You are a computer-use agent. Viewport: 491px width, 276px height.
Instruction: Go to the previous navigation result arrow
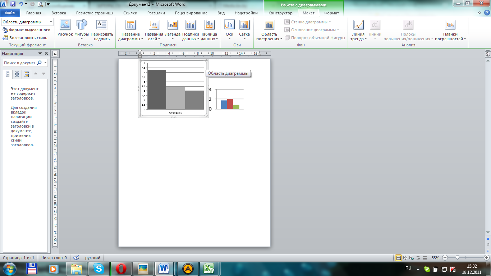(36, 74)
